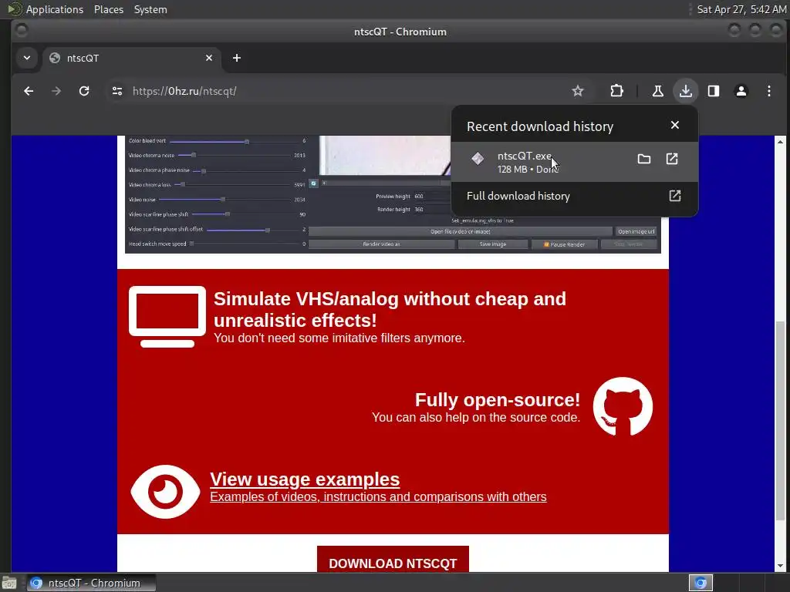Close the Recent download history popup
The width and height of the screenshot is (790, 592).
(675, 125)
